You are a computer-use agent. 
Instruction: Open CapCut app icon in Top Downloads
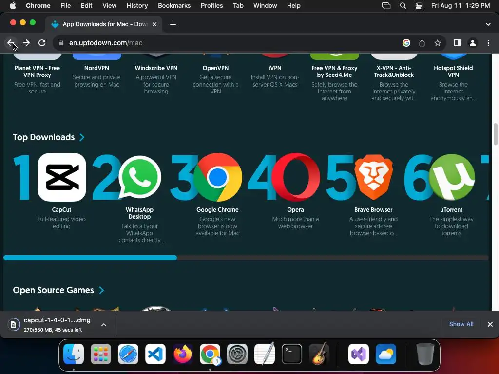click(x=62, y=177)
